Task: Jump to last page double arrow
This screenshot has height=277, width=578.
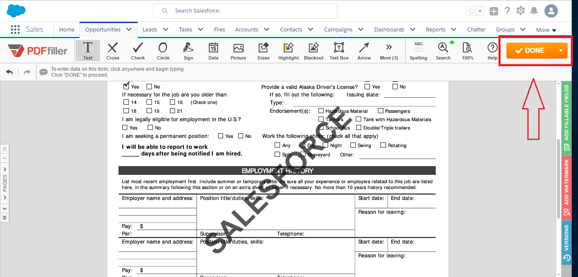Action: [x=5, y=217]
